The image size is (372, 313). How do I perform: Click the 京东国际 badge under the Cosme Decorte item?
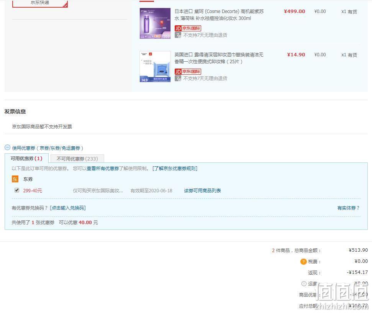pyautogui.click(x=188, y=28)
